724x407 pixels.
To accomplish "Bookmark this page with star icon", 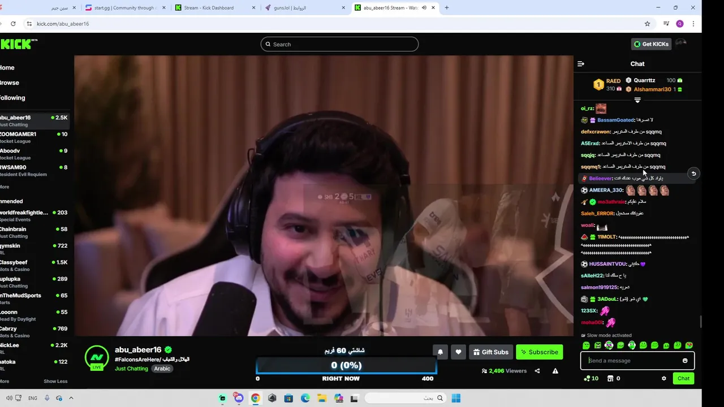I will click(x=647, y=24).
